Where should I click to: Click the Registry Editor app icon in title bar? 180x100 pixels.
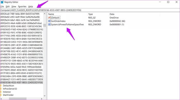point(2,2)
